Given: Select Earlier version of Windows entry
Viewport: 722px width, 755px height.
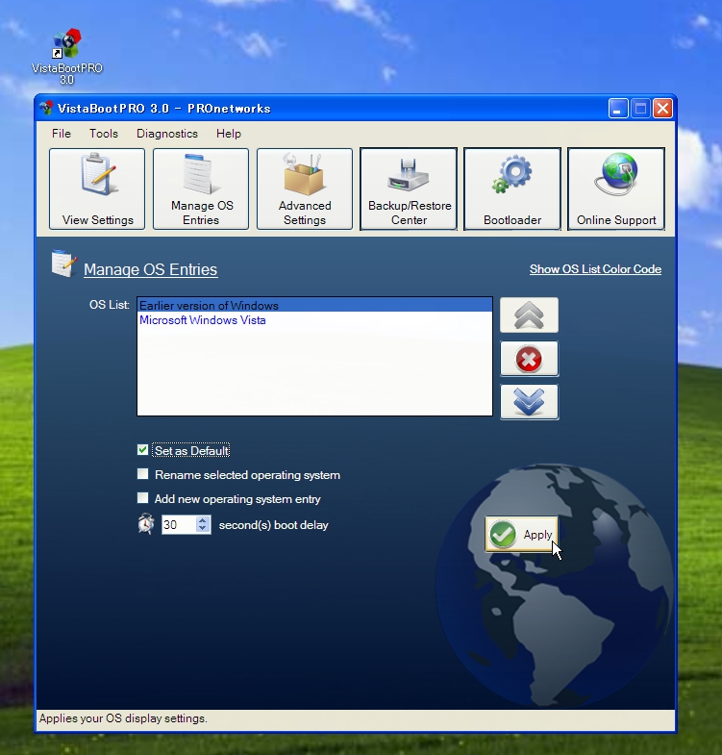Looking at the screenshot, I should 314,305.
